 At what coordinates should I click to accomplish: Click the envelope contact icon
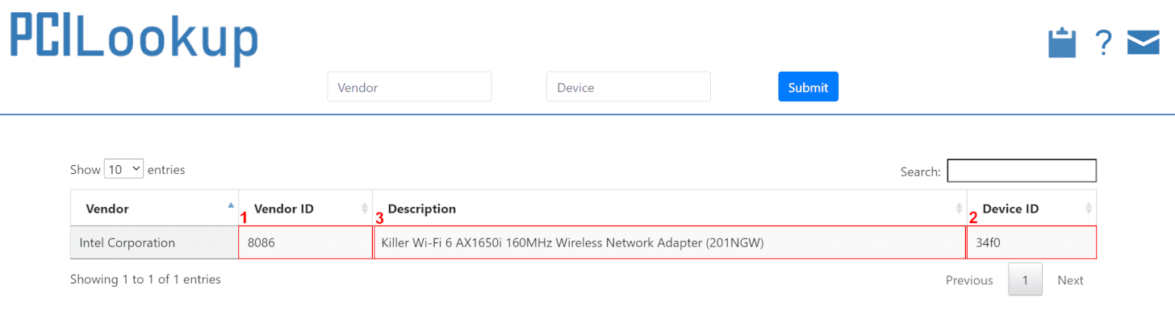pyautogui.click(x=1143, y=43)
